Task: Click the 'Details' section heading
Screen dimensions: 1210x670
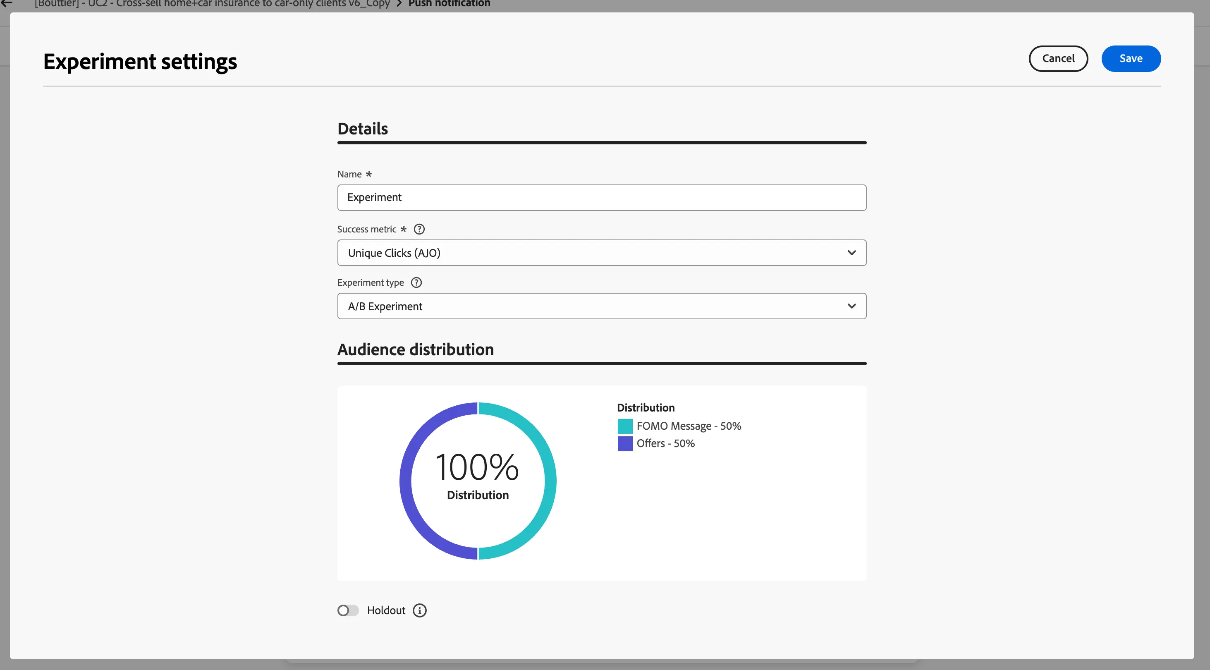Action: pos(363,129)
